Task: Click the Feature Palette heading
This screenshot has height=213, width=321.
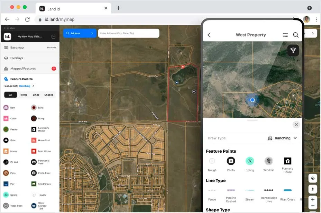Action: tap(21, 79)
